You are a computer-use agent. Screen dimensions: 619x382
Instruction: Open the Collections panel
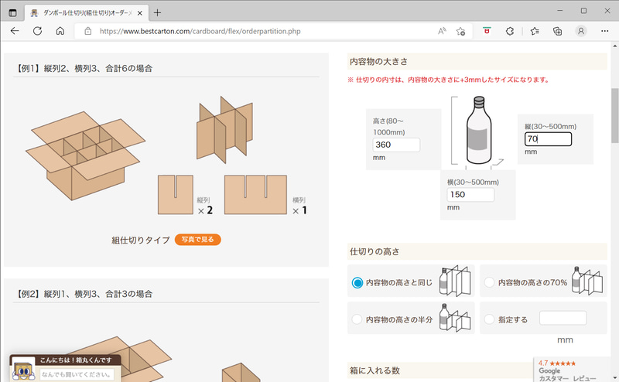[x=557, y=32]
